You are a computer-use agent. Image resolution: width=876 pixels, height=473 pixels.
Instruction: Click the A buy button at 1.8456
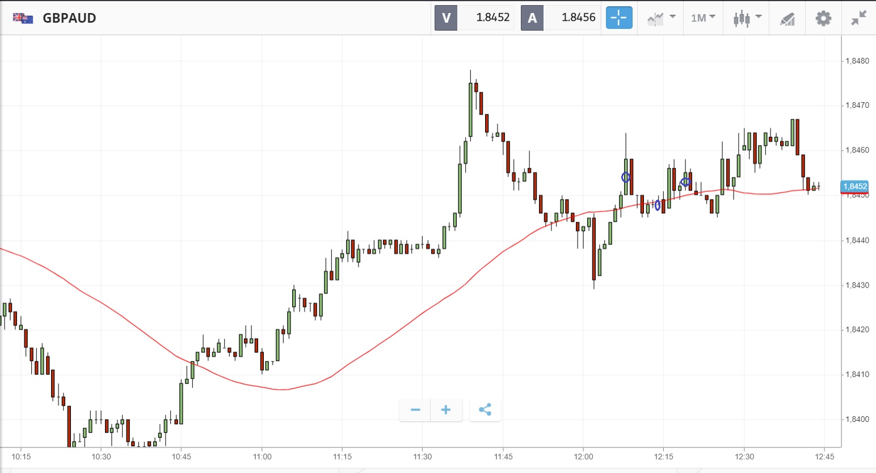click(x=560, y=18)
